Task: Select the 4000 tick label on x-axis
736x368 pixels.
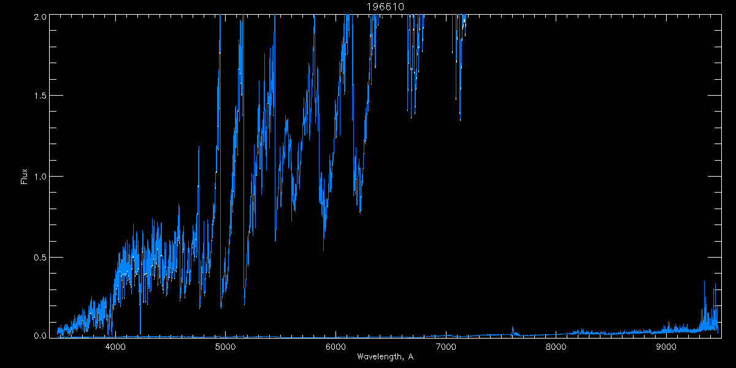Action: pyautogui.click(x=115, y=347)
